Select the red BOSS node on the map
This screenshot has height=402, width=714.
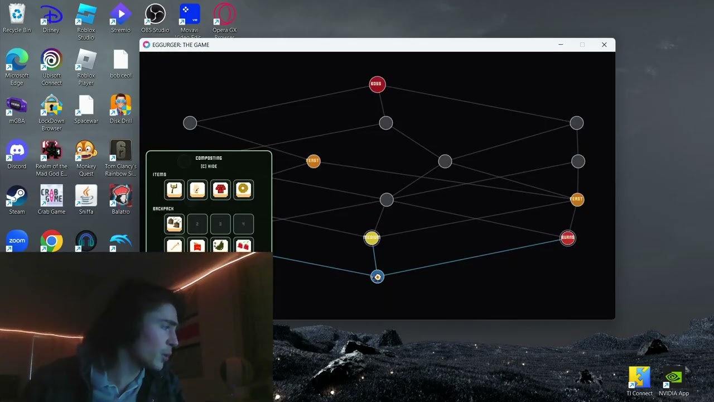pos(377,84)
